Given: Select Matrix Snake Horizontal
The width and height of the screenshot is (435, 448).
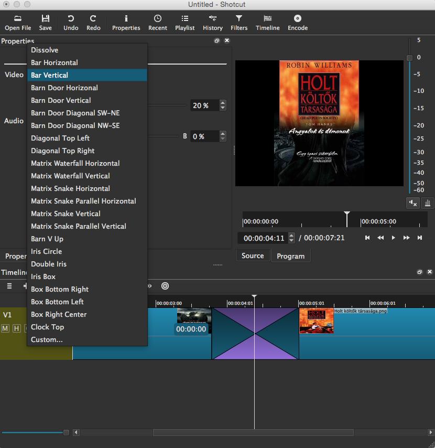Looking at the screenshot, I should click(x=88, y=188).
